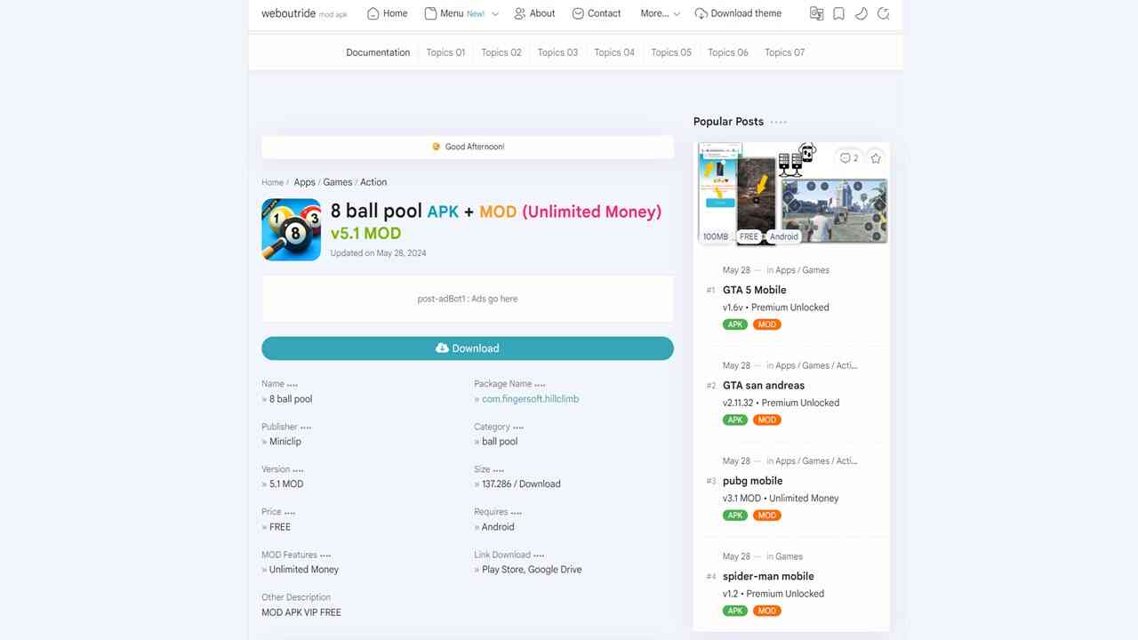Click APK tag under GTA 5 Mobile

[x=735, y=324]
